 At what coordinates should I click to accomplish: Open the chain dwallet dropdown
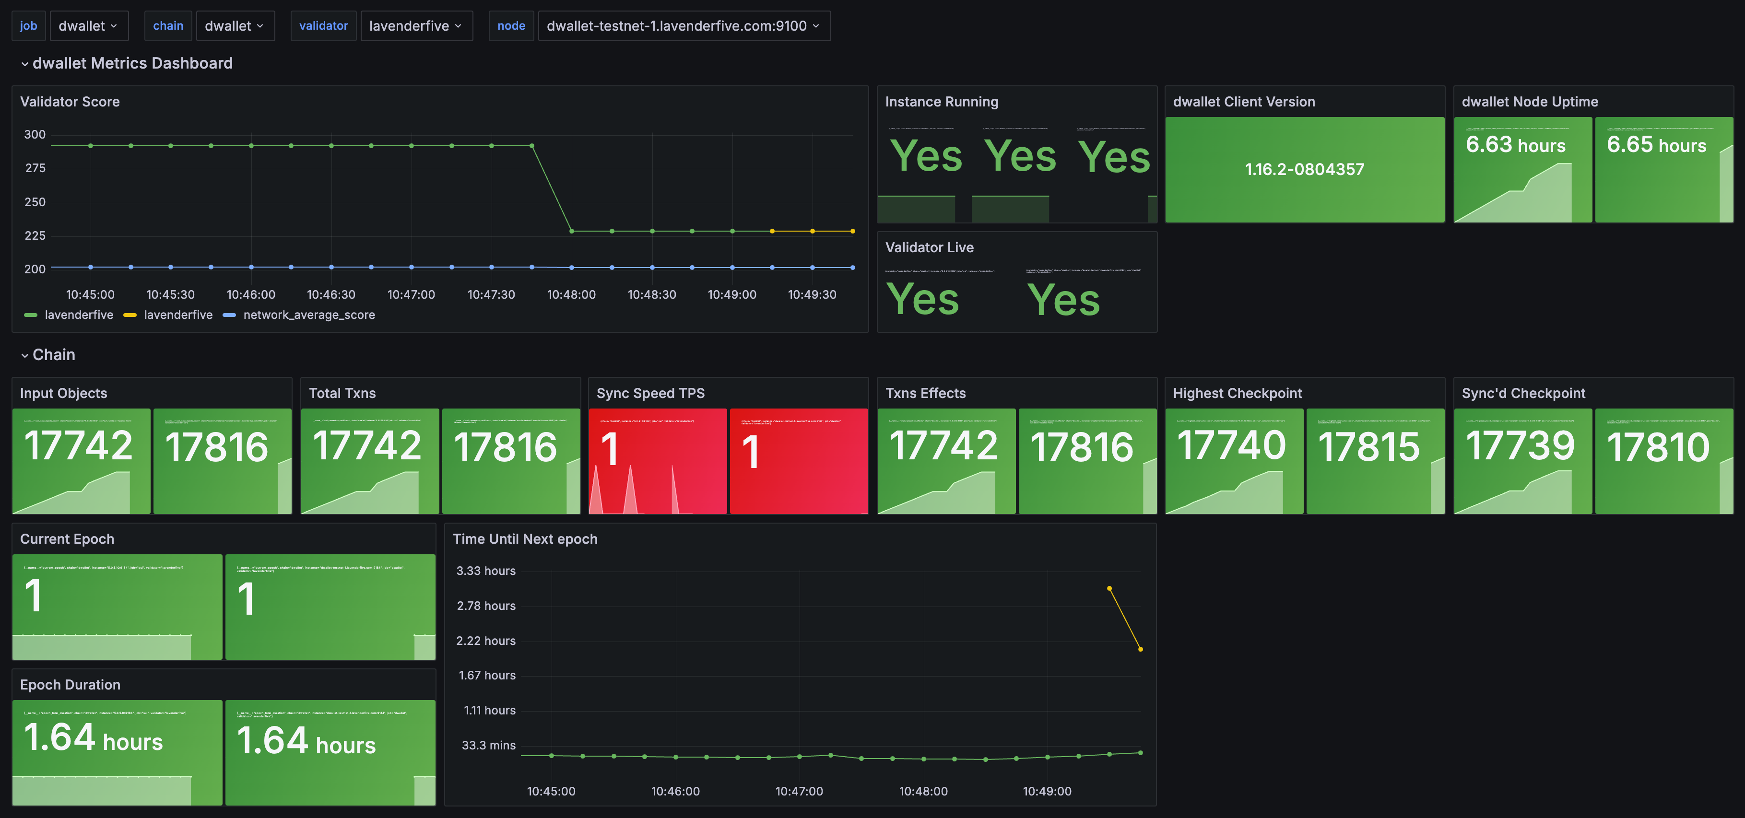[x=235, y=26]
